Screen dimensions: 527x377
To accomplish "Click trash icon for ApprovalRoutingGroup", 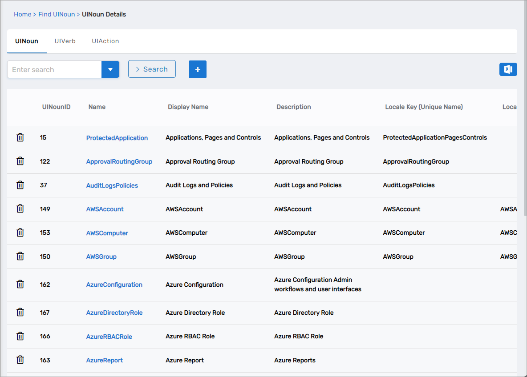I will pos(20,161).
